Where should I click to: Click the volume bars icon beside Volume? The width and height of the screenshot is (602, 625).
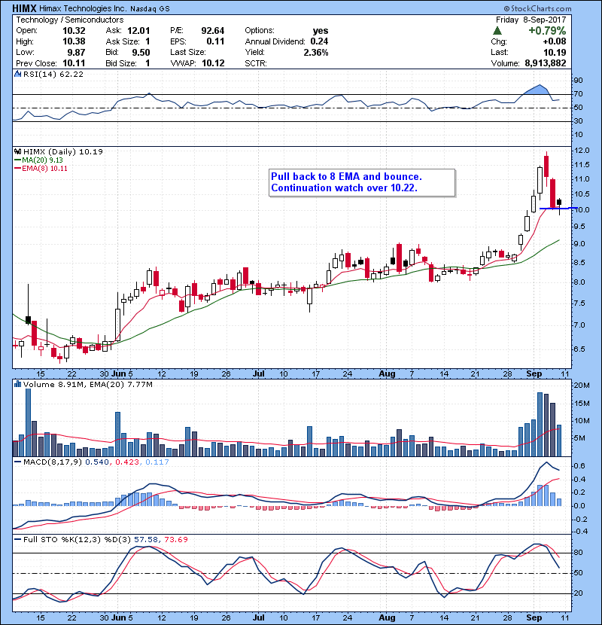click(x=17, y=384)
